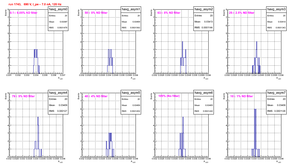Image resolution: width=291 pixels, height=167 pixels.
Task: Click Entries value 20 in havg_asym2 box
Action: [211, 15]
